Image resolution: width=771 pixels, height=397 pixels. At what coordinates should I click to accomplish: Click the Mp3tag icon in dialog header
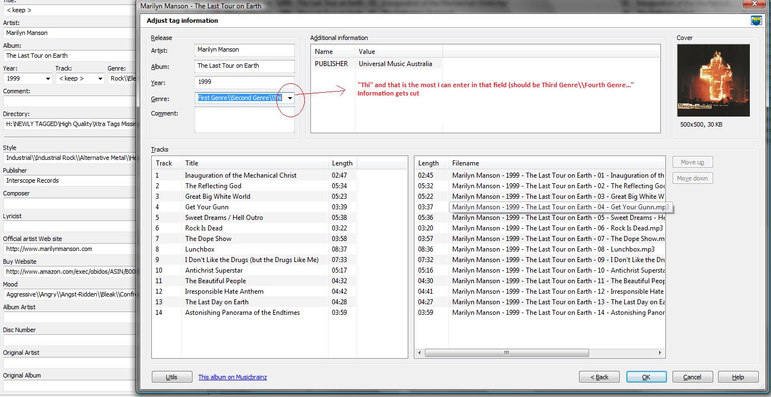(756, 21)
